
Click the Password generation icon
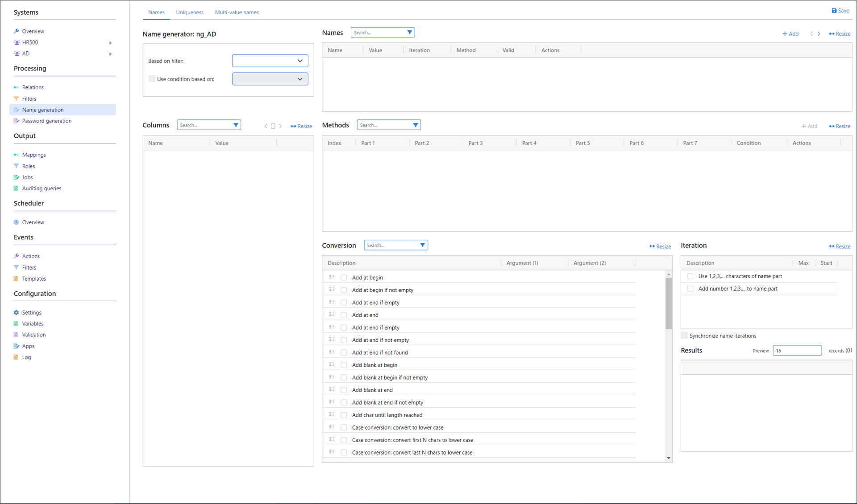coord(17,121)
